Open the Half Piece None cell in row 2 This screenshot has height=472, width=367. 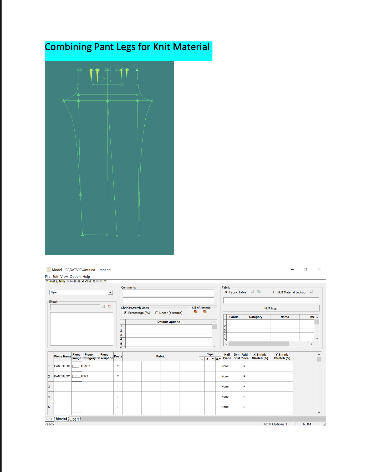click(x=227, y=376)
